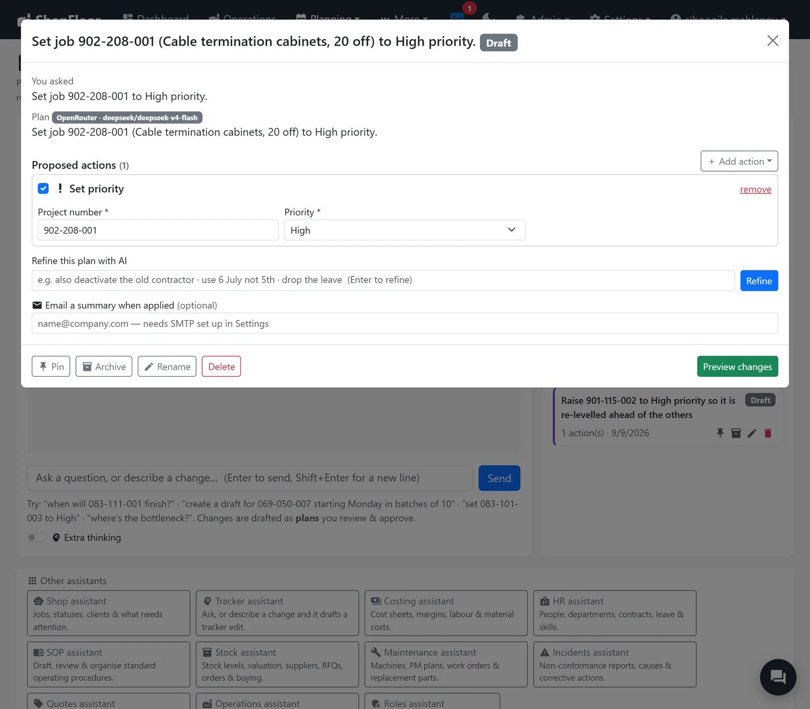Send the chat message
Image resolution: width=810 pixels, height=709 pixels.
coord(499,478)
